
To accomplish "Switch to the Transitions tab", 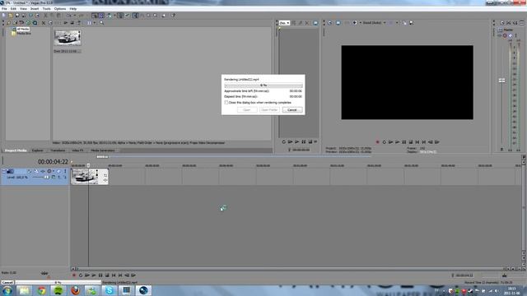I will point(58,150).
